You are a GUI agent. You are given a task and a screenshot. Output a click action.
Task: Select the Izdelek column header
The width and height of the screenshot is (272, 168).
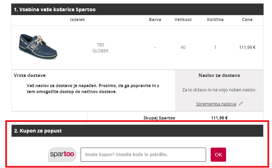[77, 19]
